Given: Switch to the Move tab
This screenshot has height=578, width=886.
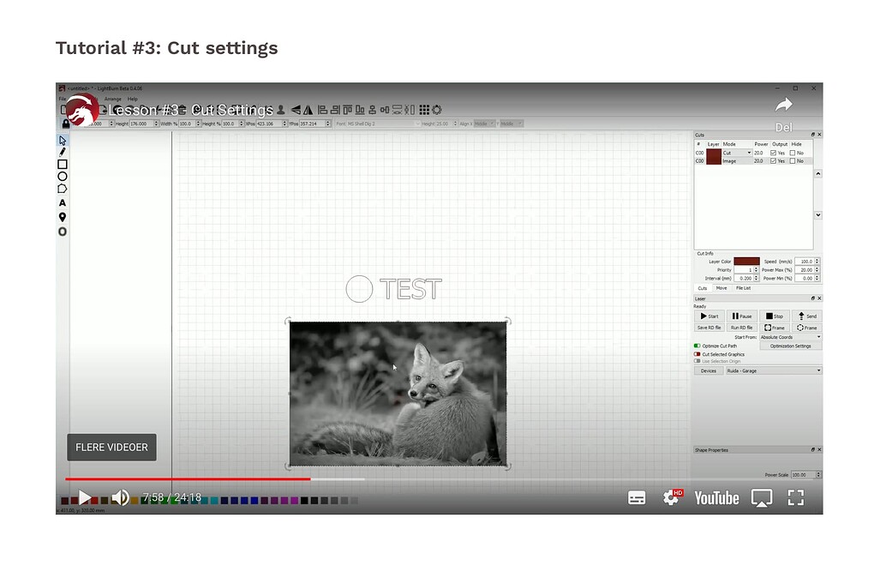Looking at the screenshot, I should 721,288.
